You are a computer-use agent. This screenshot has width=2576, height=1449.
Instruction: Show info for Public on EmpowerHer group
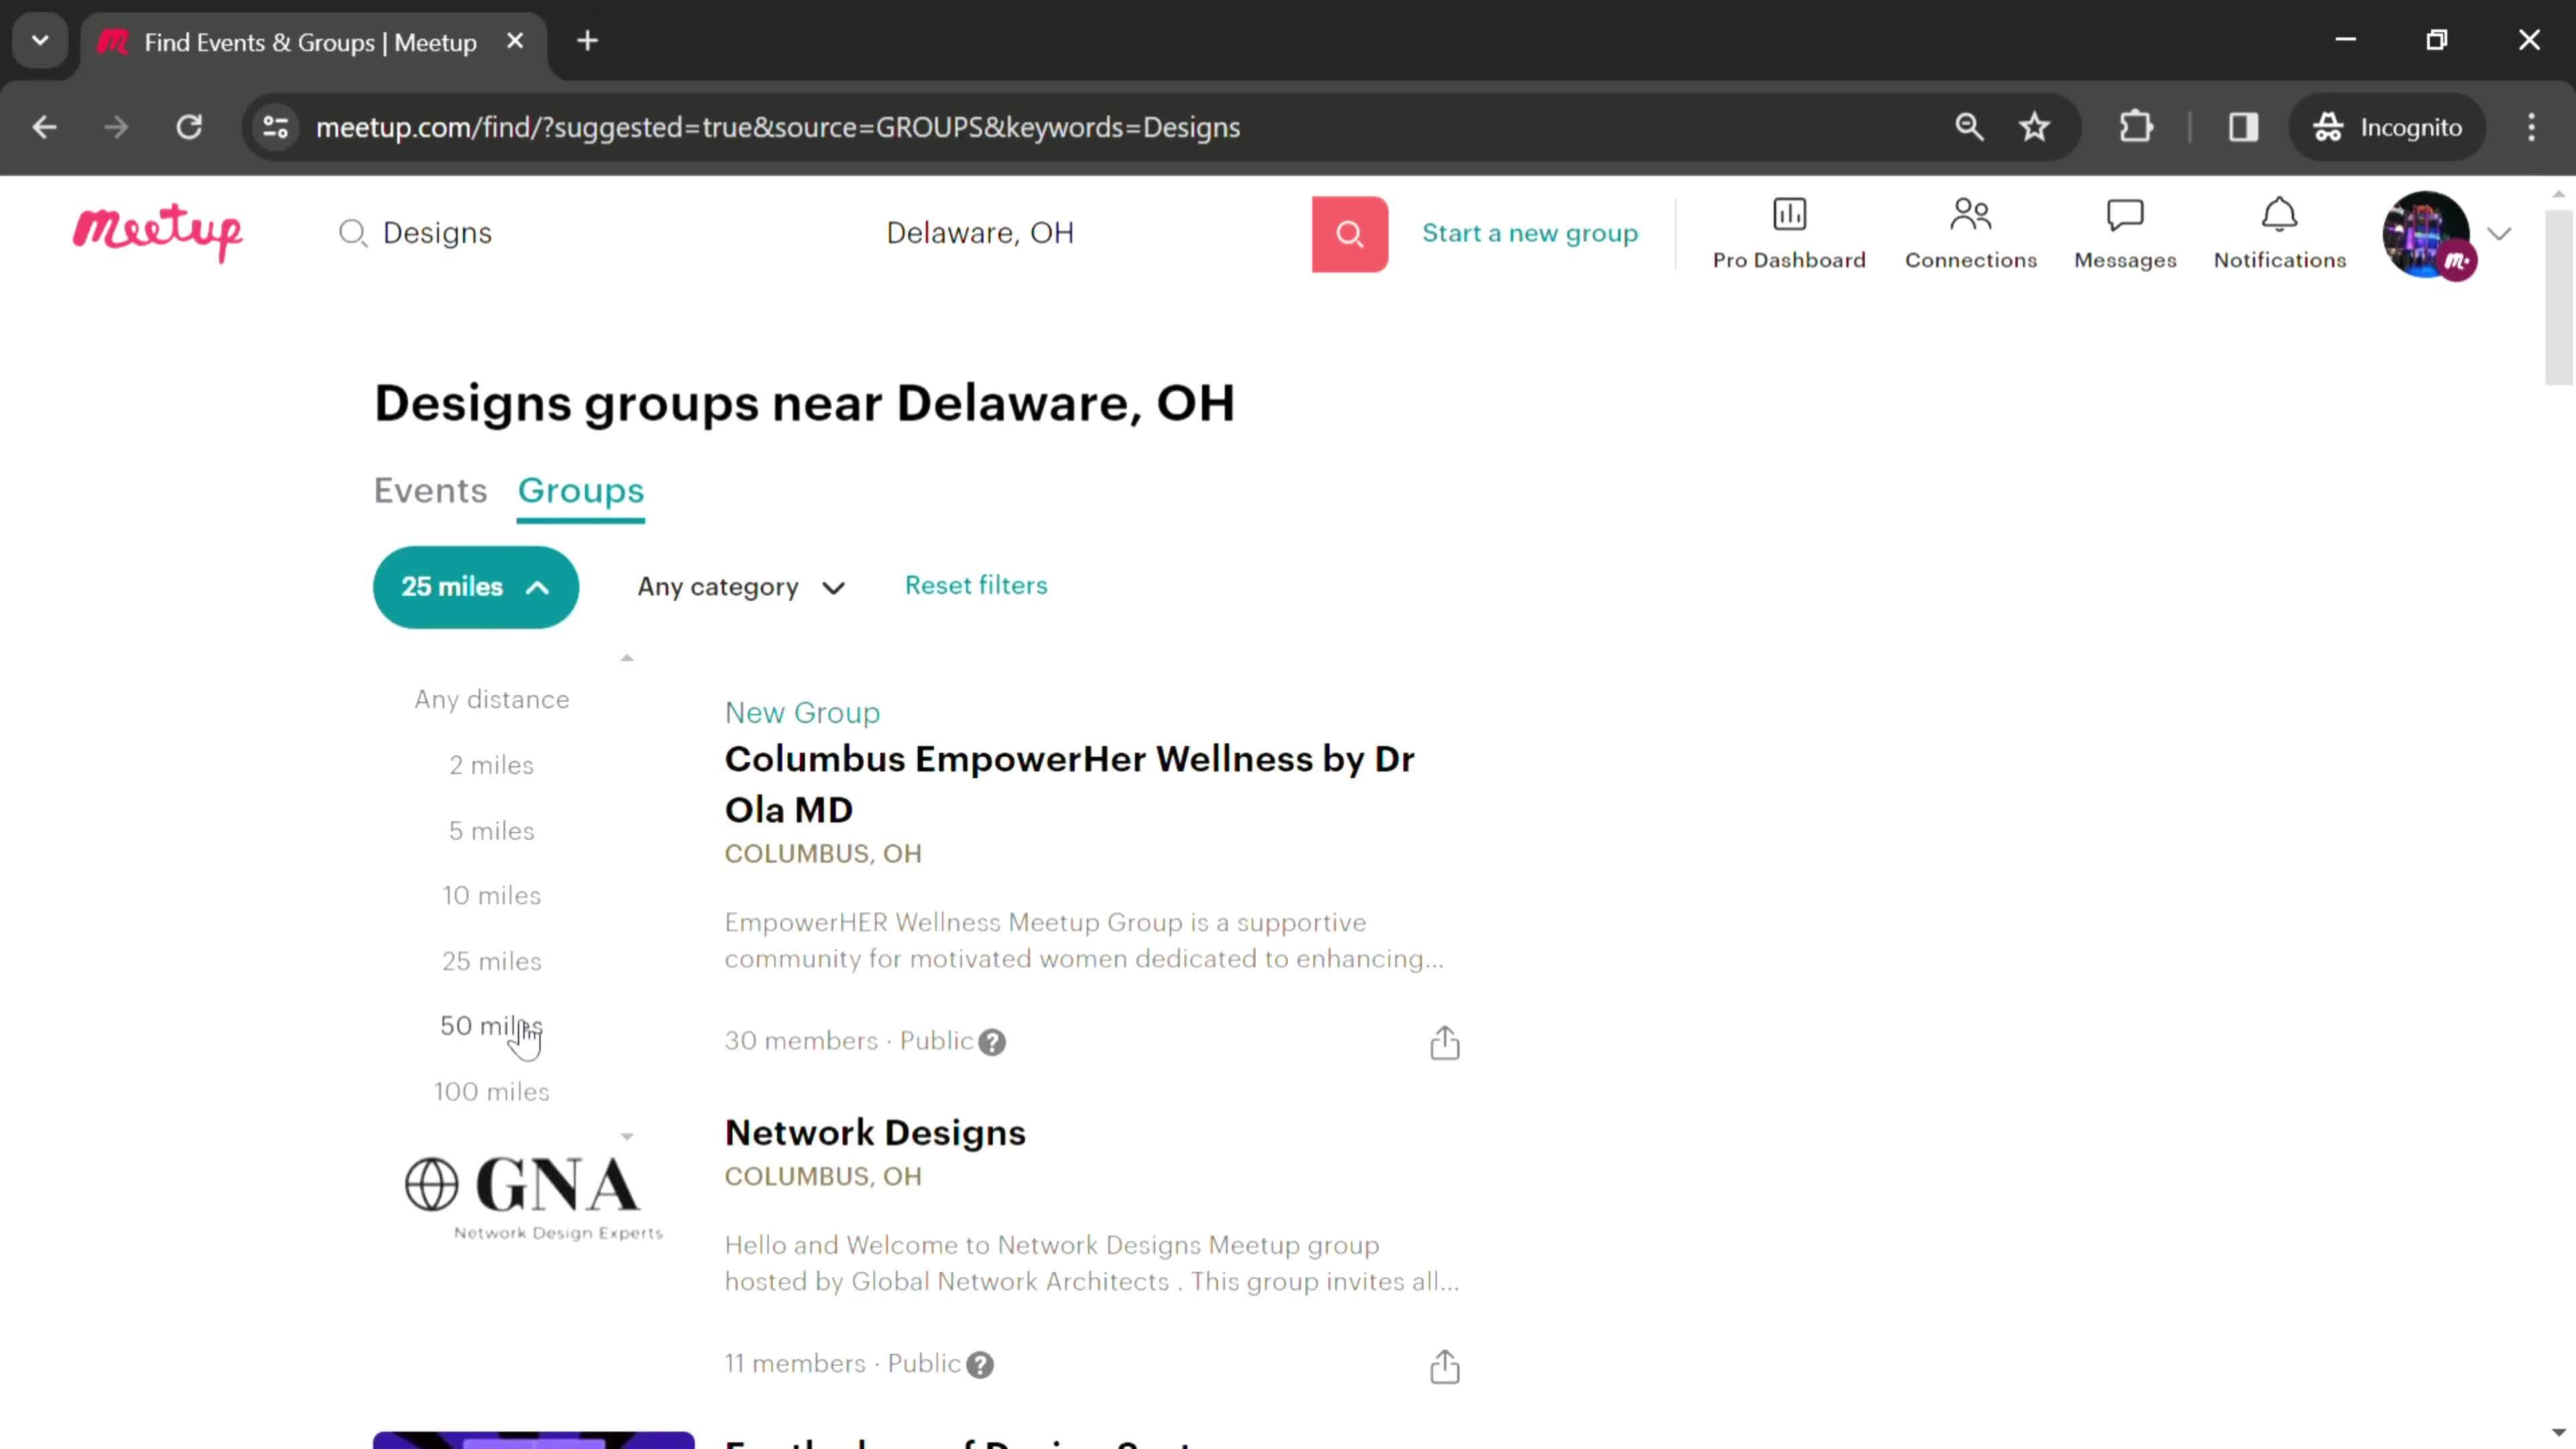click(991, 1042)
